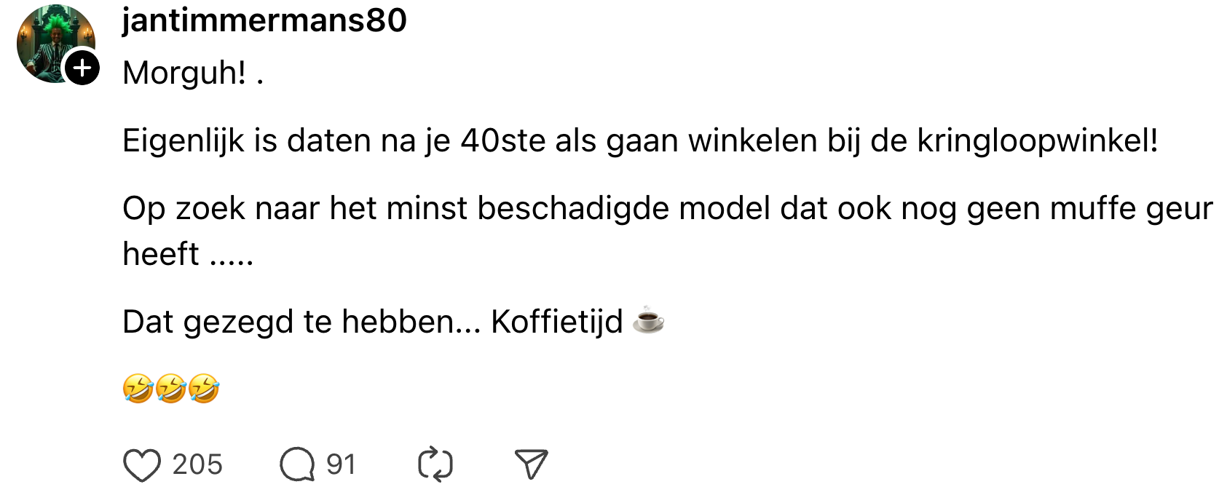Image resolution: width=1219 pixels, height=495 pixels.
Task: Click the middle laughing emoji
Action: point(171,389)
